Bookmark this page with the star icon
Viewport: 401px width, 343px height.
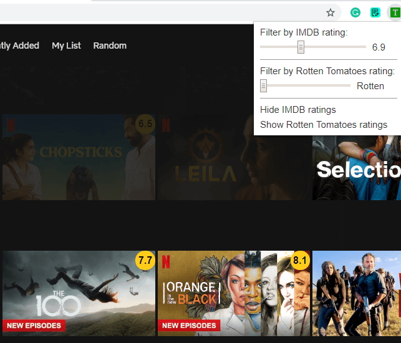(x=330, y=12)
